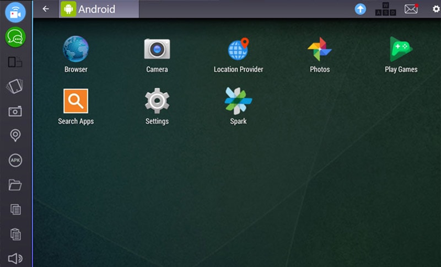
Task: Open Location Provider app
Action: coord(238,49)
